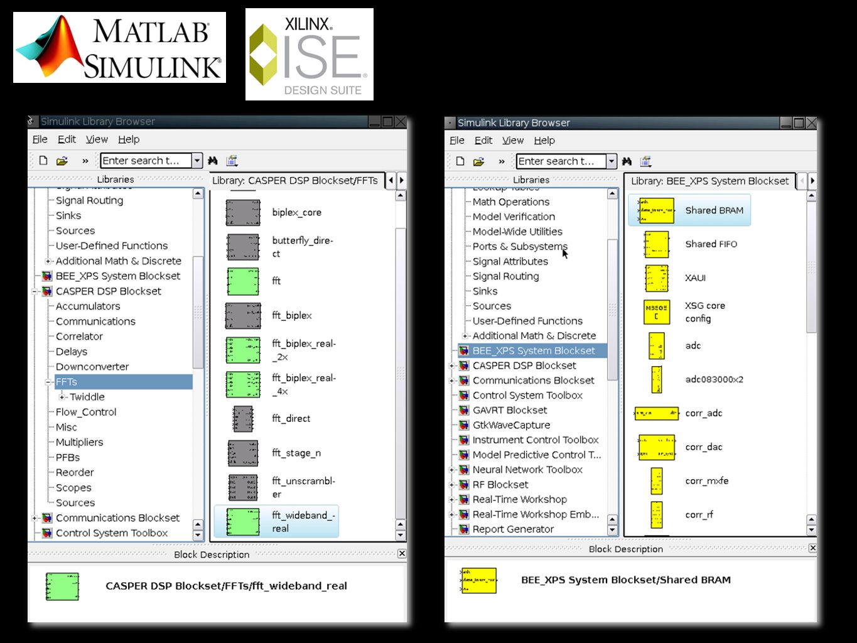Click the open folder icon in the right browser toolbar
The height and width of the screenshot is (643, 857).
(x=478, y=161)
